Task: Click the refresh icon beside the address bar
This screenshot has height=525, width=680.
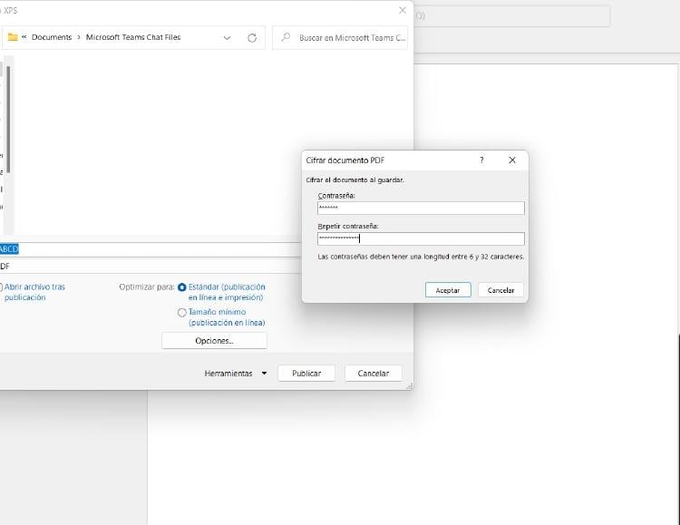Action: 252,37
